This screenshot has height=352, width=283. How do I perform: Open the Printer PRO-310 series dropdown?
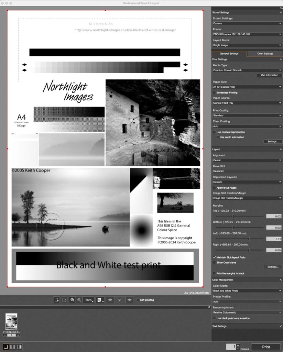coord(247,34)
